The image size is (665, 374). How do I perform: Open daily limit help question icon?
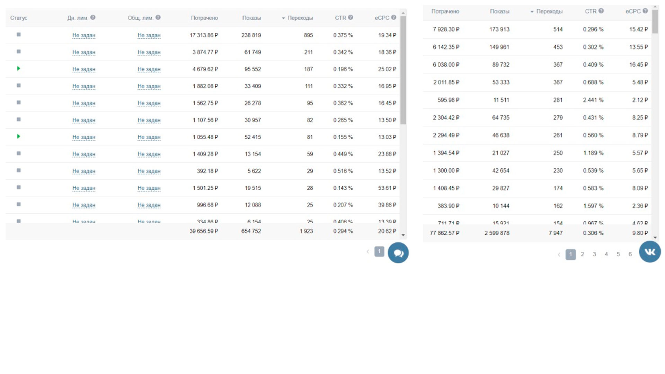click(x=93, y=18)
